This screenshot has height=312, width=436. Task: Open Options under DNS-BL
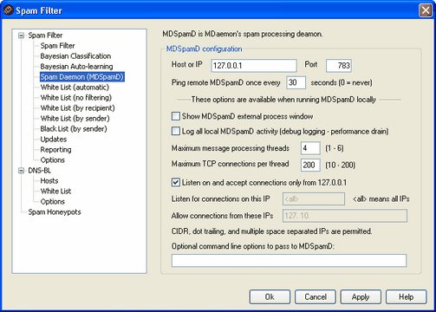[x=52, y=202]
